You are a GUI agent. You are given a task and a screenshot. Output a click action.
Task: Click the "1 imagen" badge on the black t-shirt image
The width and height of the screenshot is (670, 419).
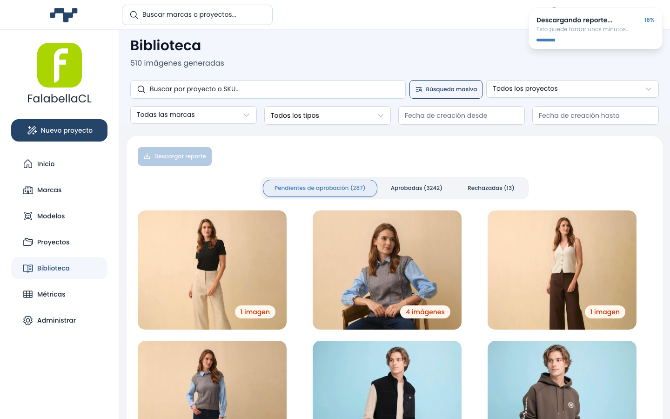click(255, 312)
